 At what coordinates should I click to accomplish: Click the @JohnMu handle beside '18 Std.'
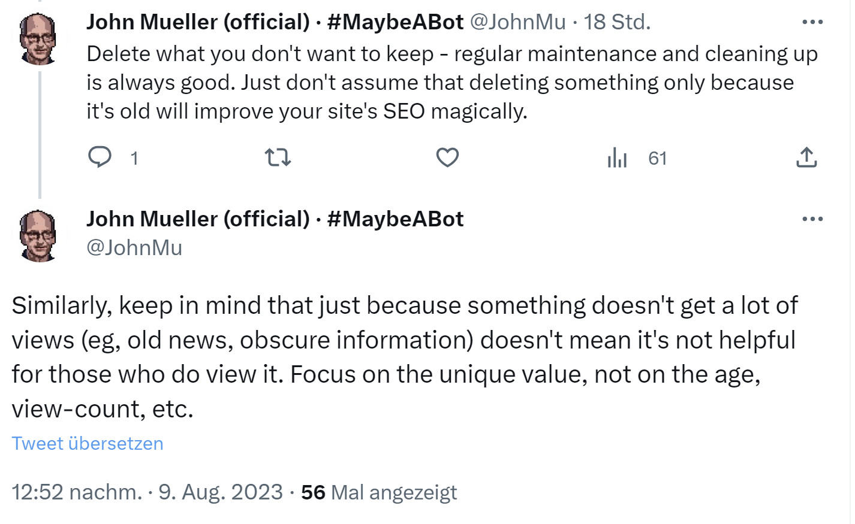[517, 22]
